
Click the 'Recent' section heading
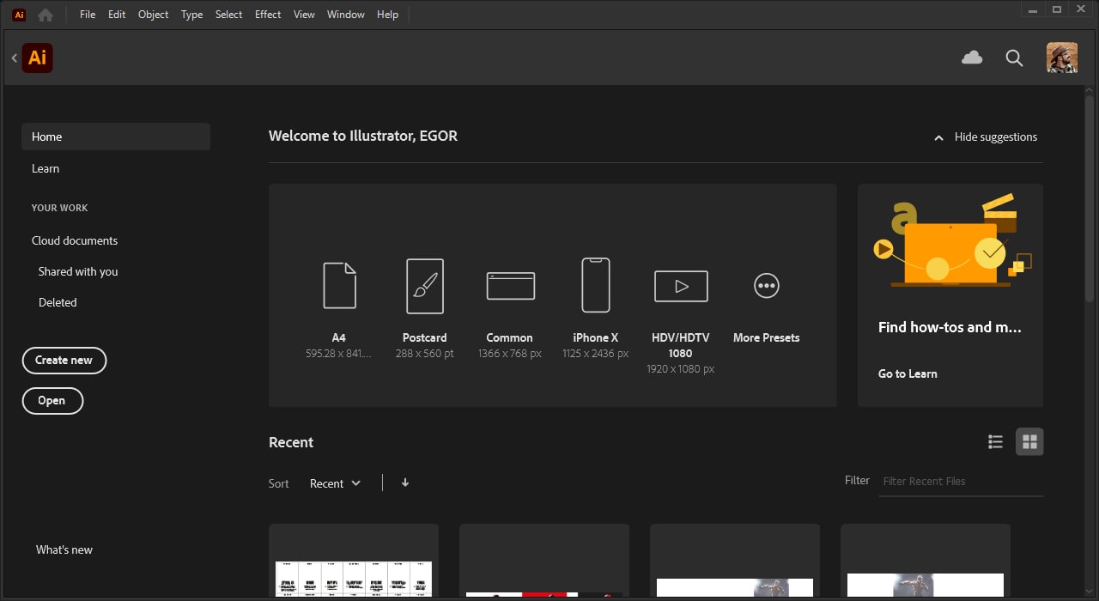[x=291, y=442]
